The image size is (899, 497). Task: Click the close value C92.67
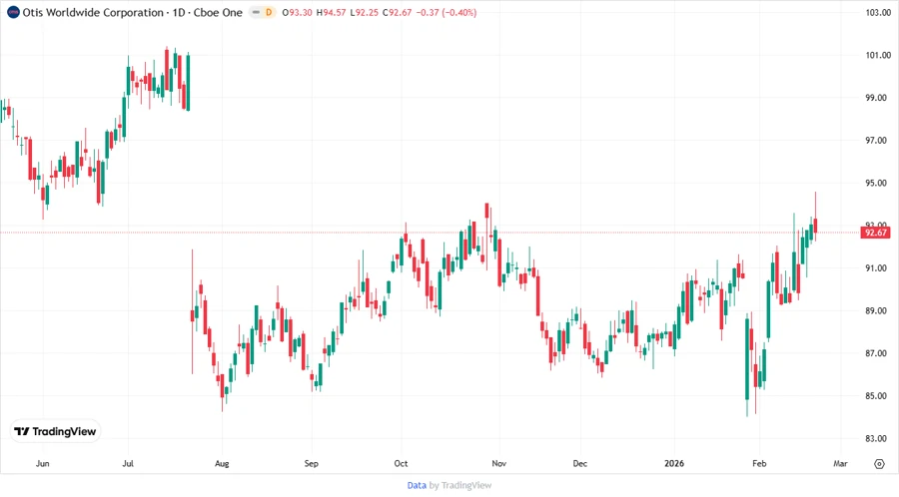(397, 12)
